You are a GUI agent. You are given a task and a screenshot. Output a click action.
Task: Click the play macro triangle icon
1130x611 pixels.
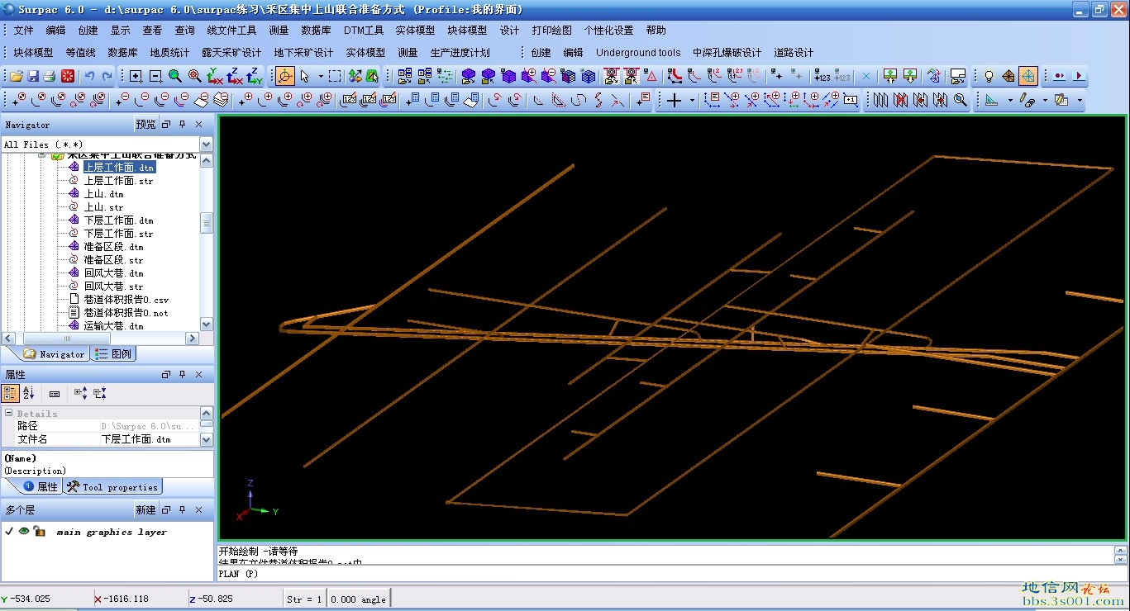tap(1079, 76)
